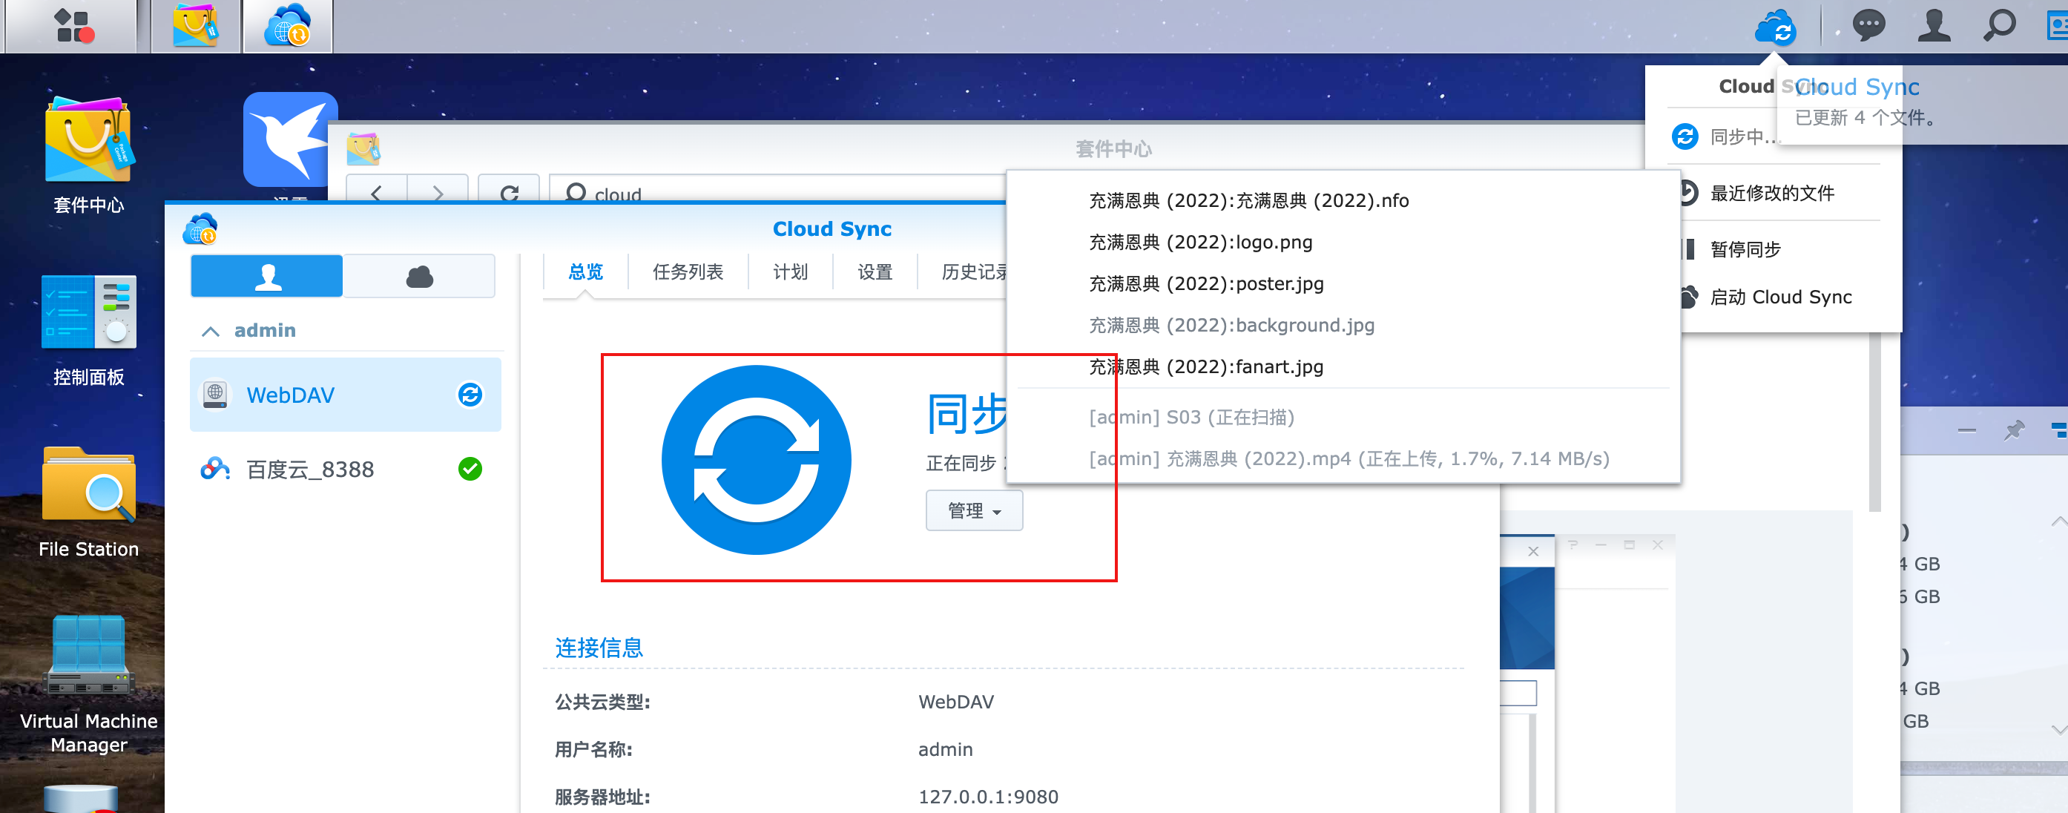Screen dimensions: 2068x813
Task: Click the file entry logo.png
Action: point(1200,243)
